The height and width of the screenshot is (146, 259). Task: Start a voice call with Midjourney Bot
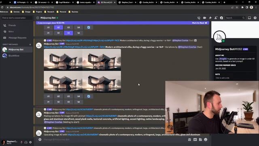(x=199, y=18)
